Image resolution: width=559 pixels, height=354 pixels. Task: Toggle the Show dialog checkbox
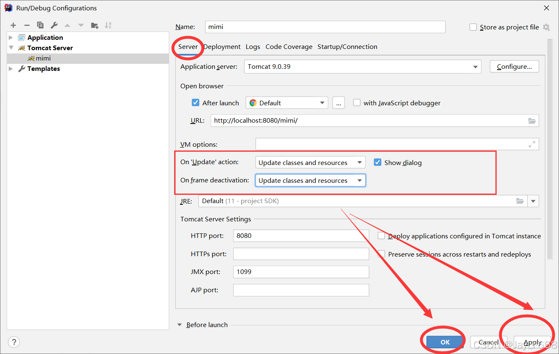coord(377,162)
